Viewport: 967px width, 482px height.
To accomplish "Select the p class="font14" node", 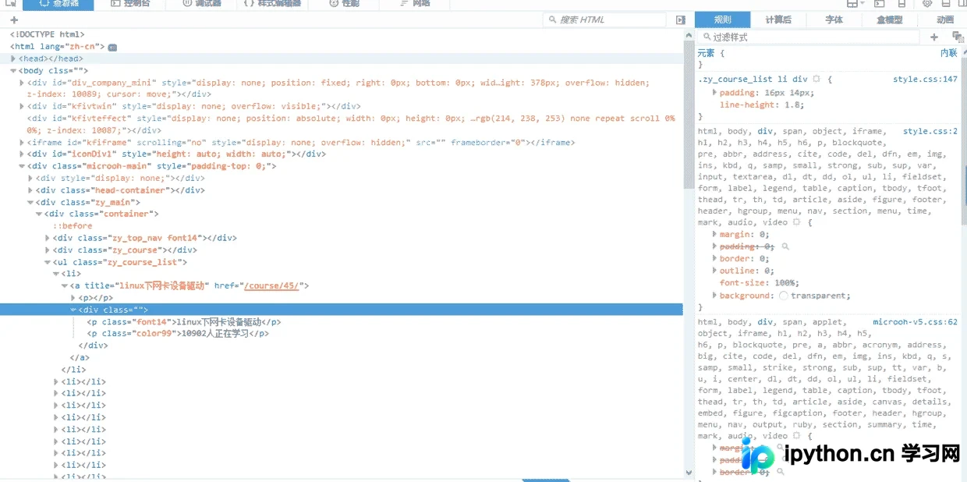I will point(184,321).
